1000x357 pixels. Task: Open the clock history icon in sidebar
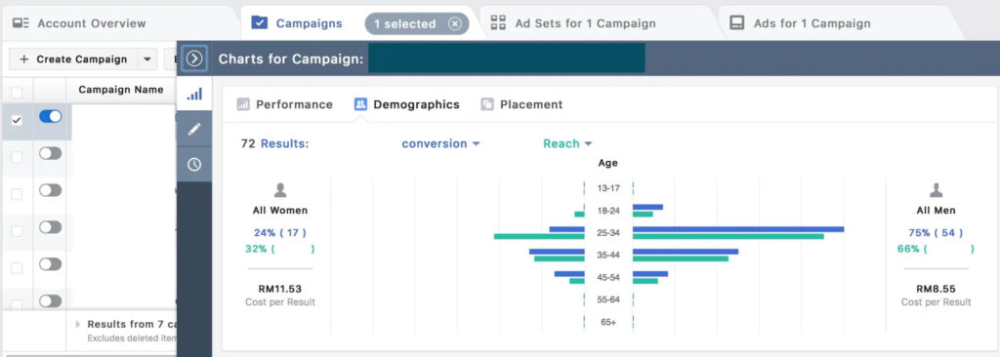(194, 165)
